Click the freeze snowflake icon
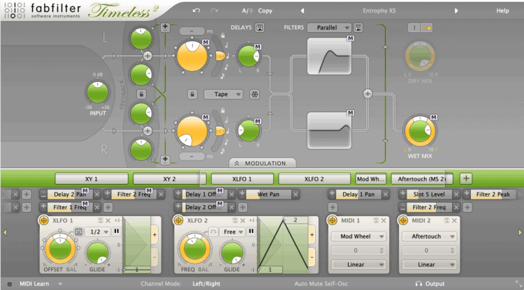This screenshot has width=524, height=290. click(x=254, y=94)
